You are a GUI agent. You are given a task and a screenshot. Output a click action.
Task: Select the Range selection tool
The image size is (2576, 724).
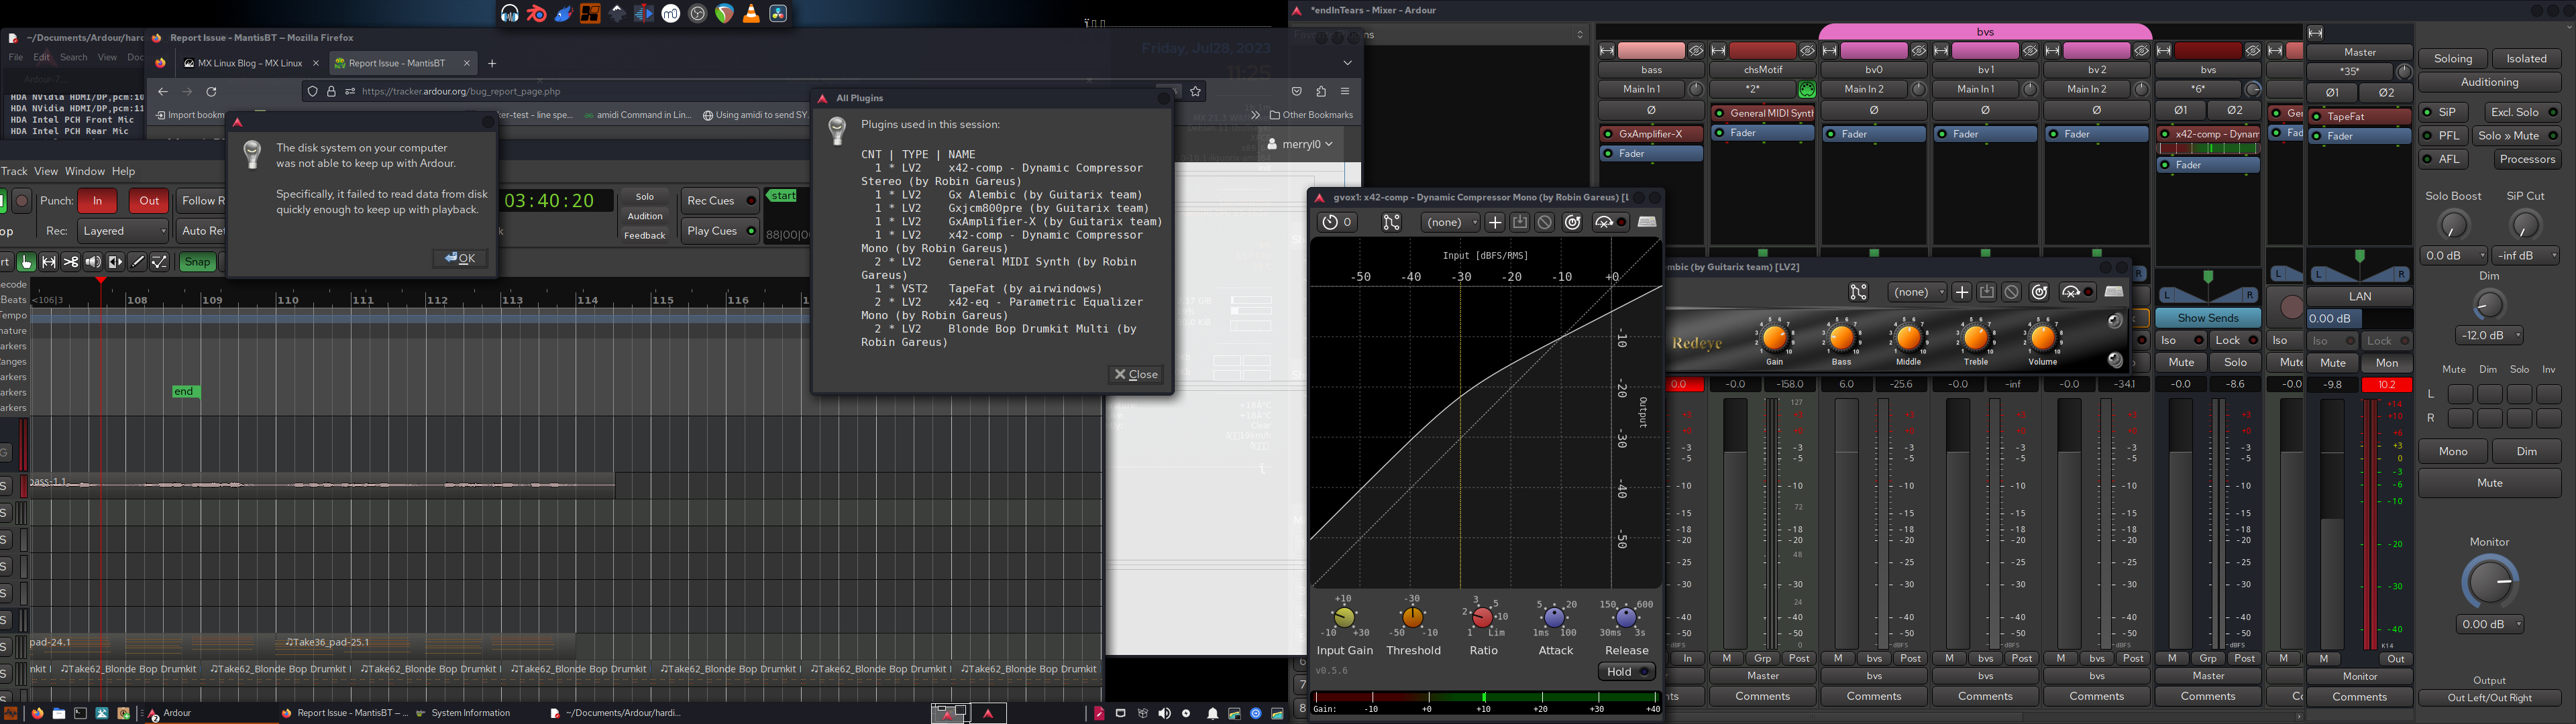[49, 262]
